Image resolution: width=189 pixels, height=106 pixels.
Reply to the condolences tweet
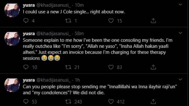pyautogui.click(x=26, y=102)
